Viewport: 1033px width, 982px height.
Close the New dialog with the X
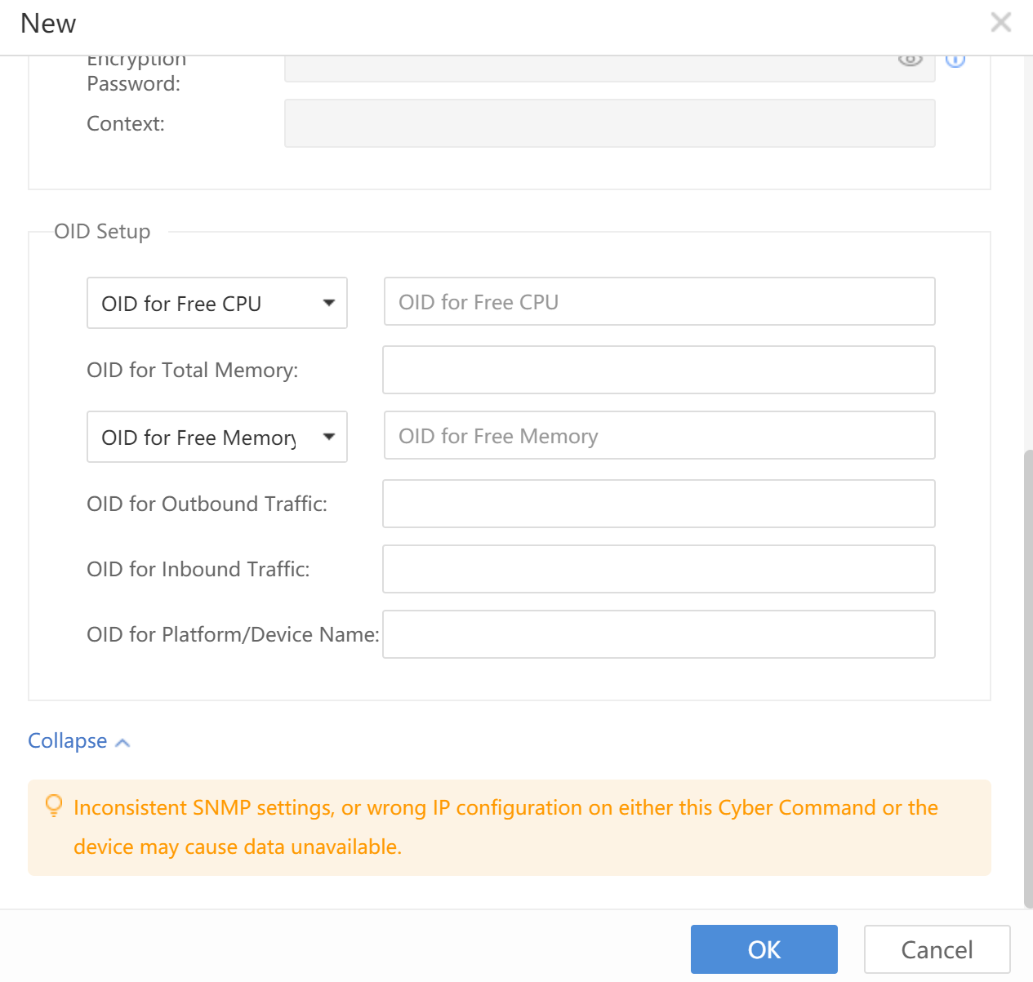[x=1000, y=22]
